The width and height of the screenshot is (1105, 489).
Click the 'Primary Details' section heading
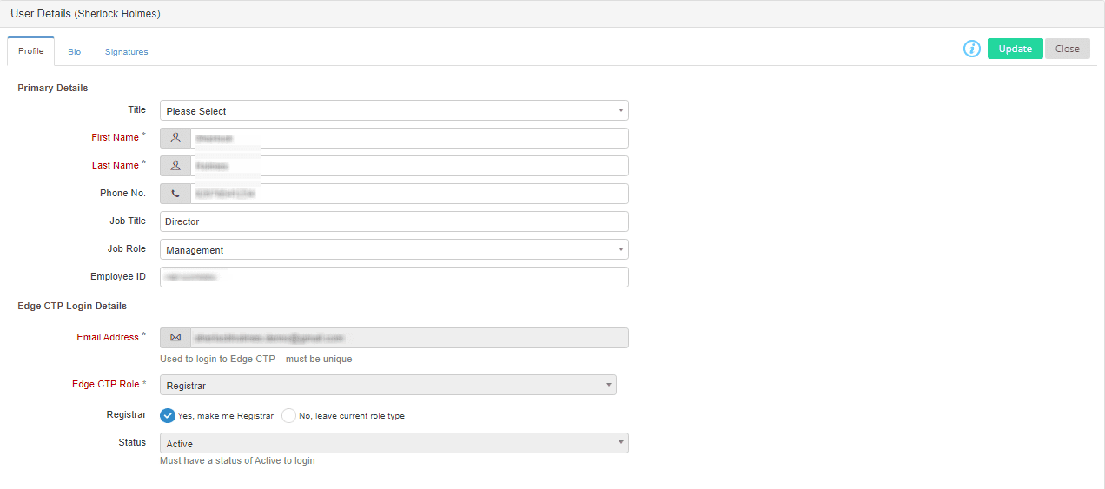click(53, 88)
